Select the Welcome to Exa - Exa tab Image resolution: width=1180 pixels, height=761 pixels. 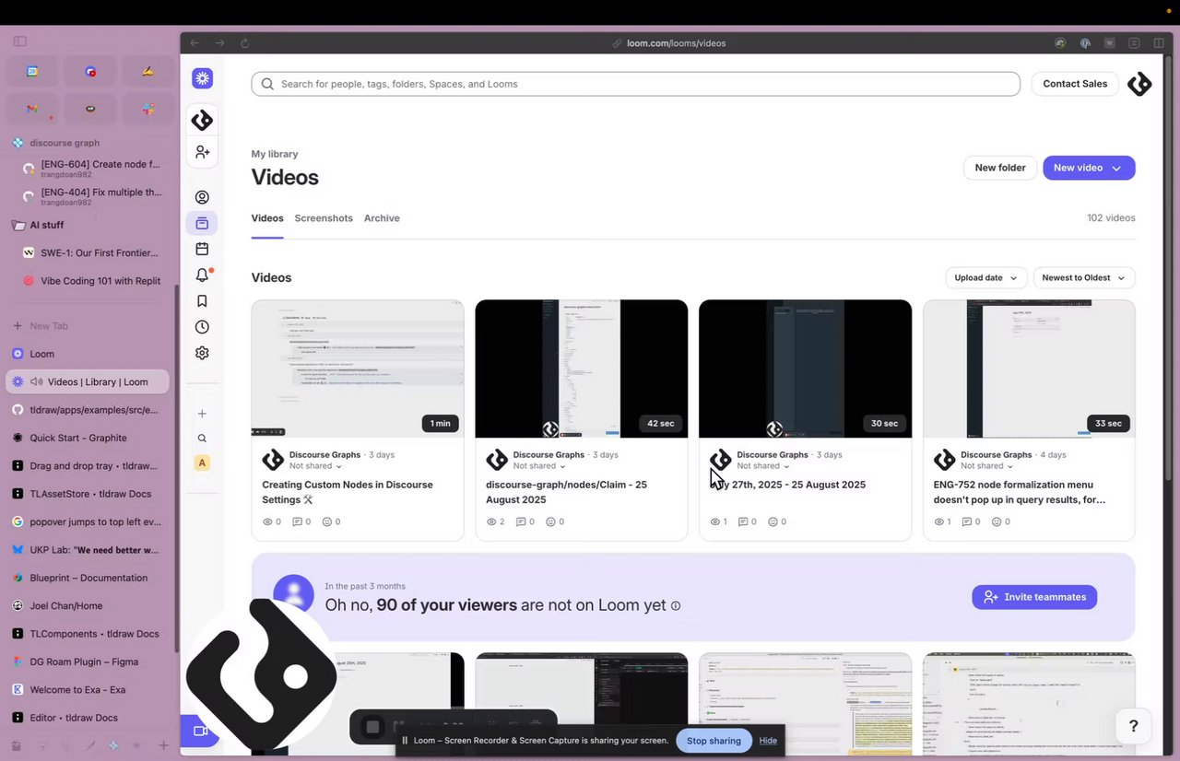tap(88, 689)
